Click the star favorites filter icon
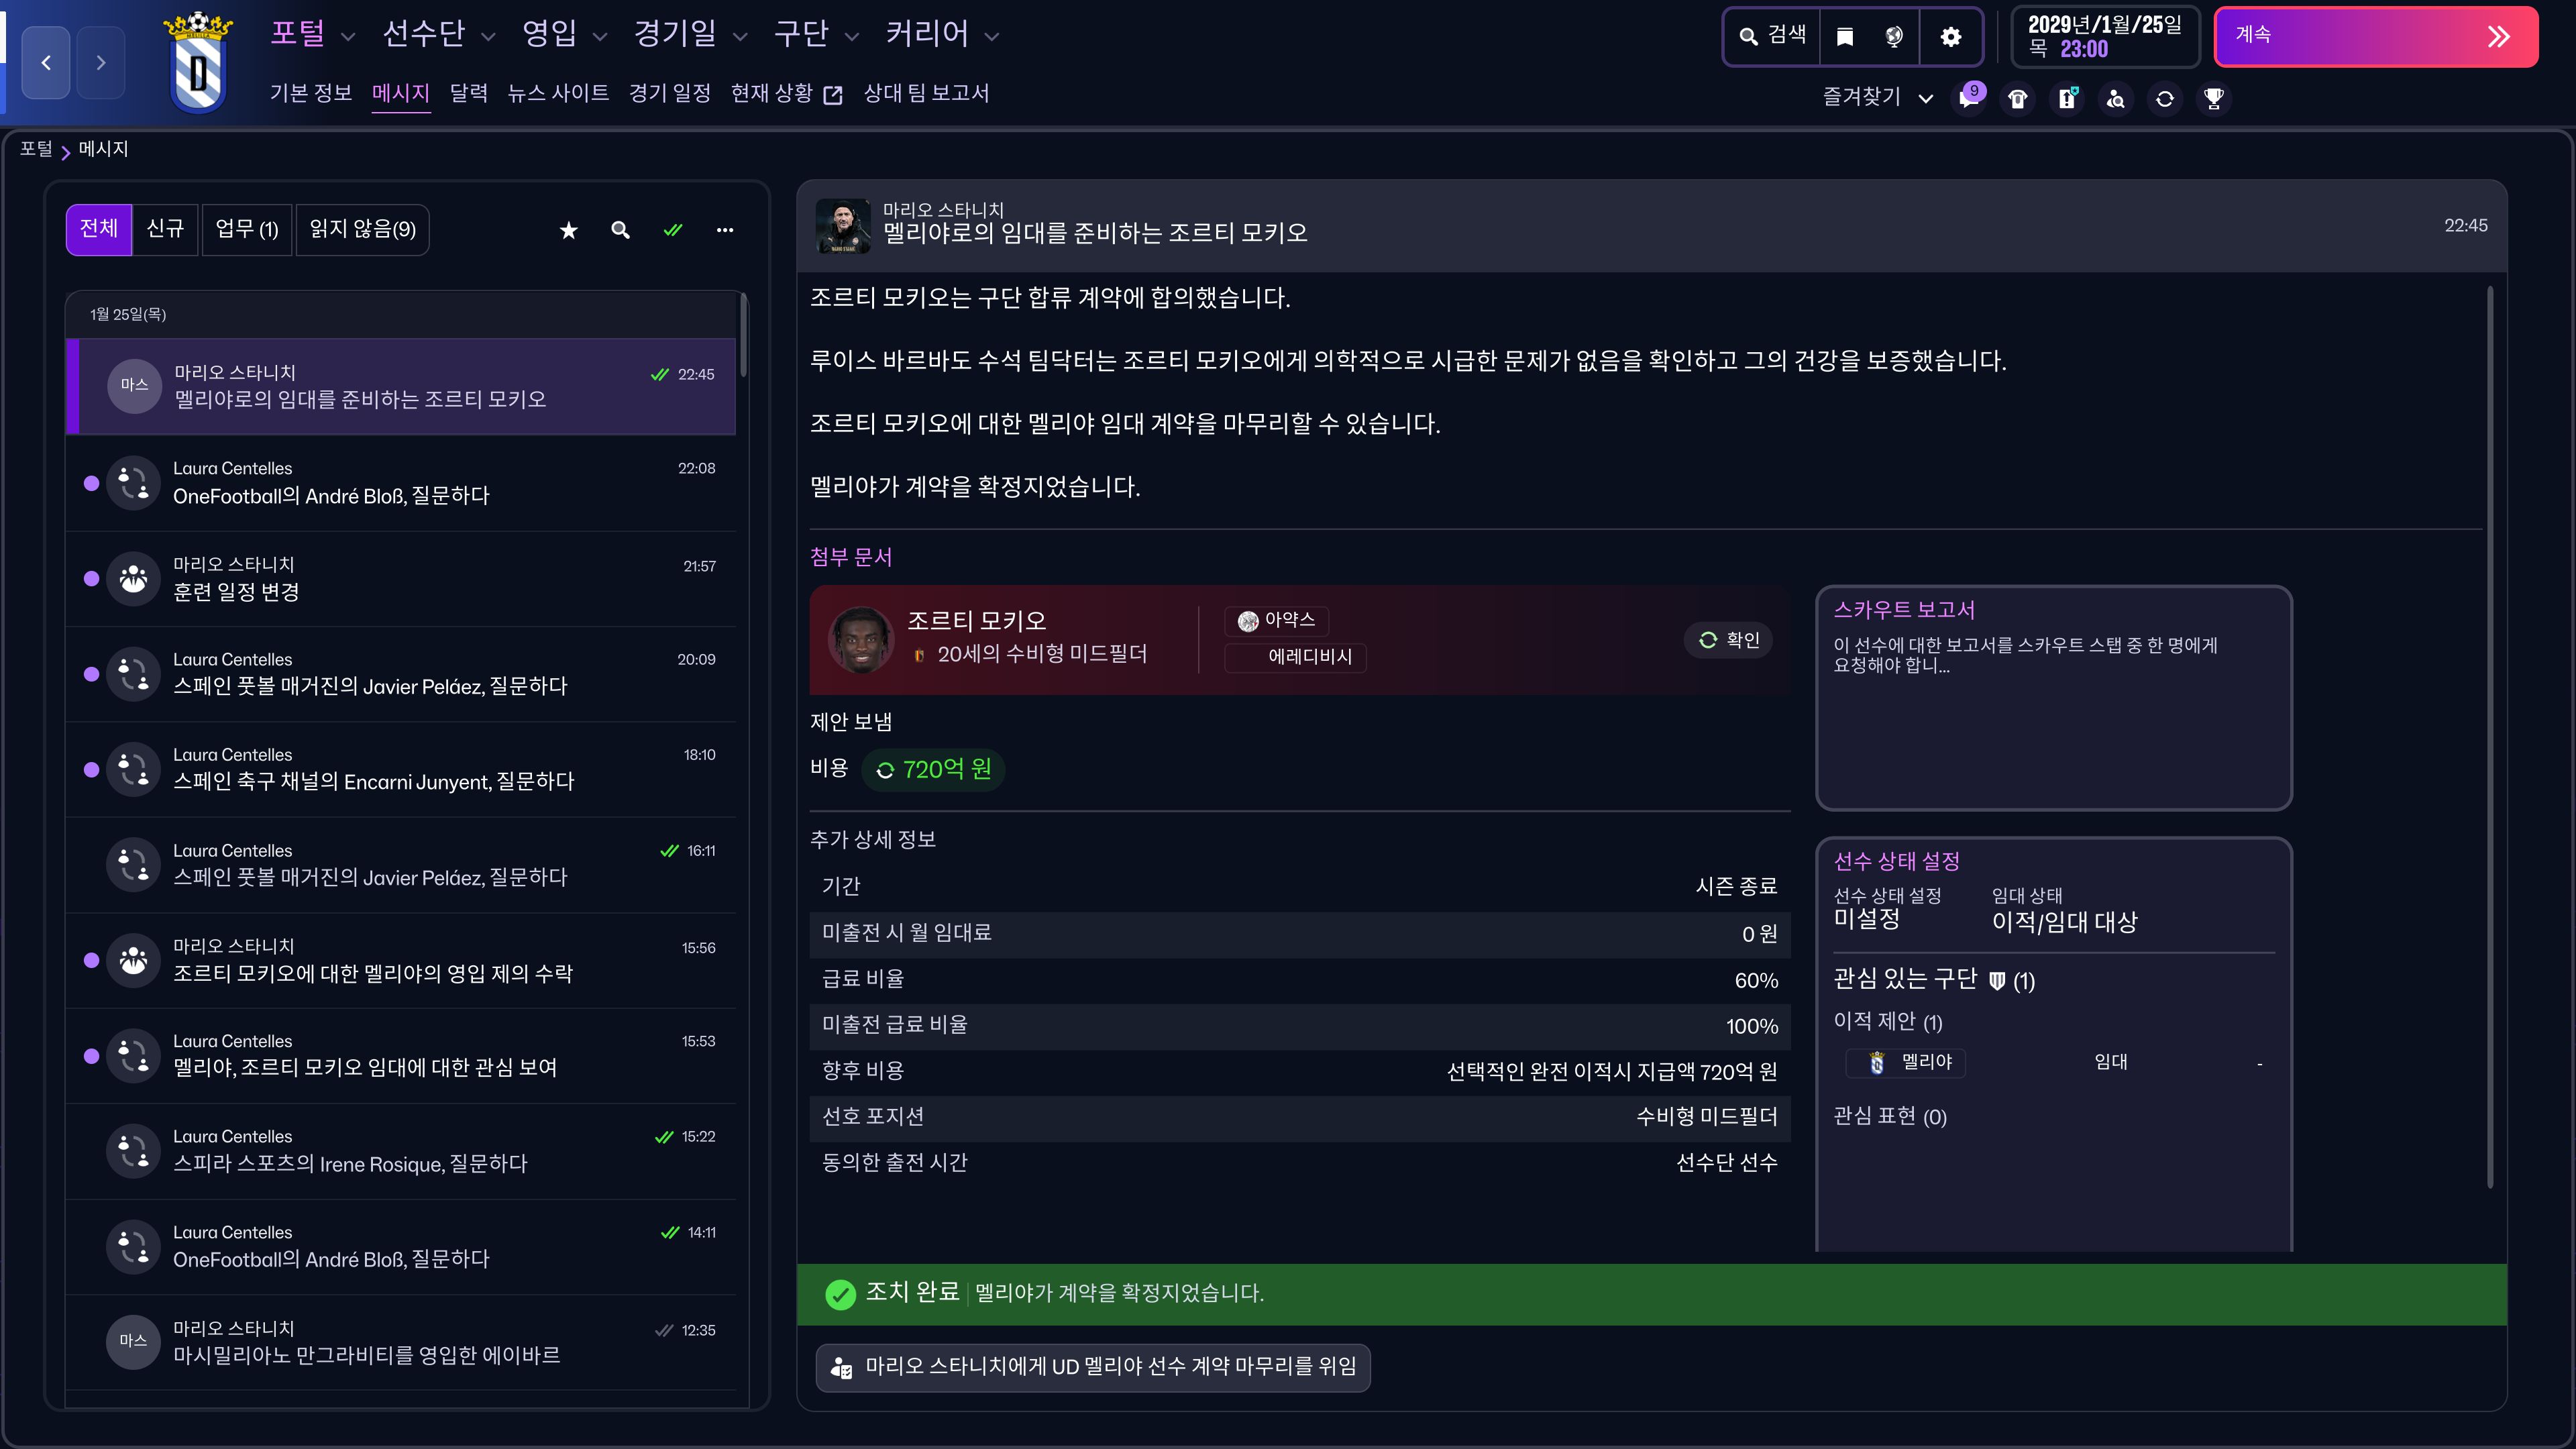 pyautogui.click(x=568, y=231)
